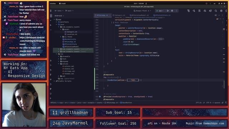
Task: Select strings.xml in the values folder
Action: coord(69,71)
